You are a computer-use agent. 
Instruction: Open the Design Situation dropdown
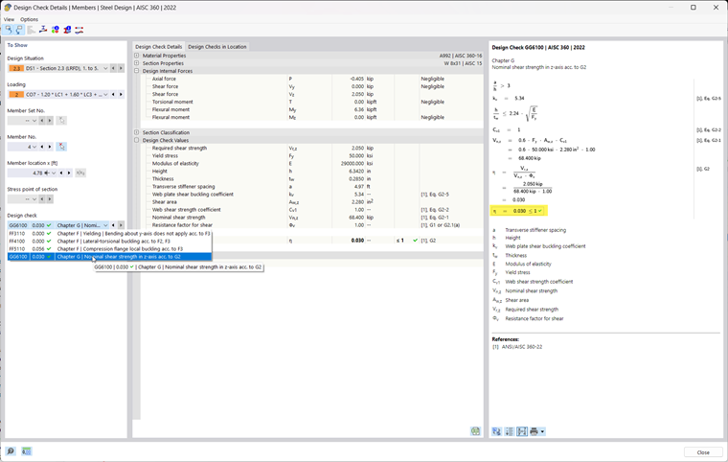click(105, 68)
